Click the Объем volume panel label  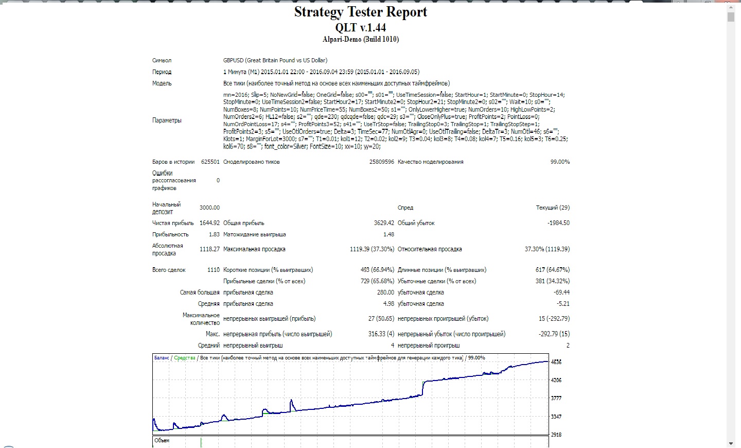pyautogui.click(x=162, y=440)
